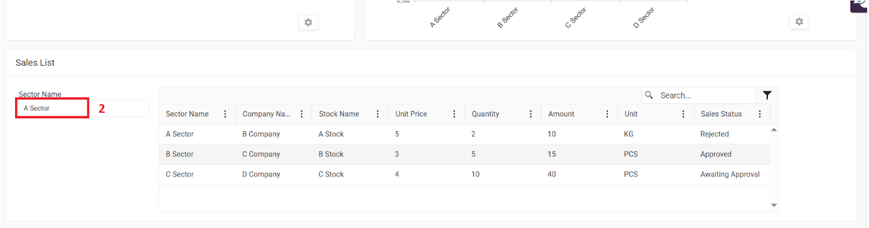The width and height of the screenshot is (869, 228).
Task: Open Unit Price column three-dot menu
Action: point(454,114)
